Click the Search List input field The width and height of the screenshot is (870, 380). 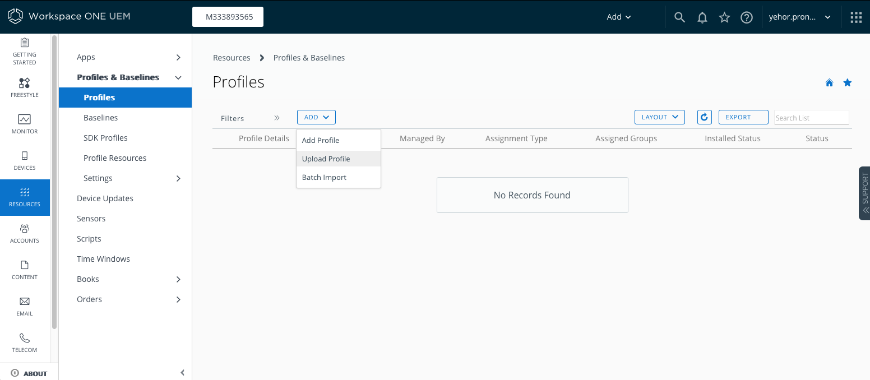click(x=811, y=118)
